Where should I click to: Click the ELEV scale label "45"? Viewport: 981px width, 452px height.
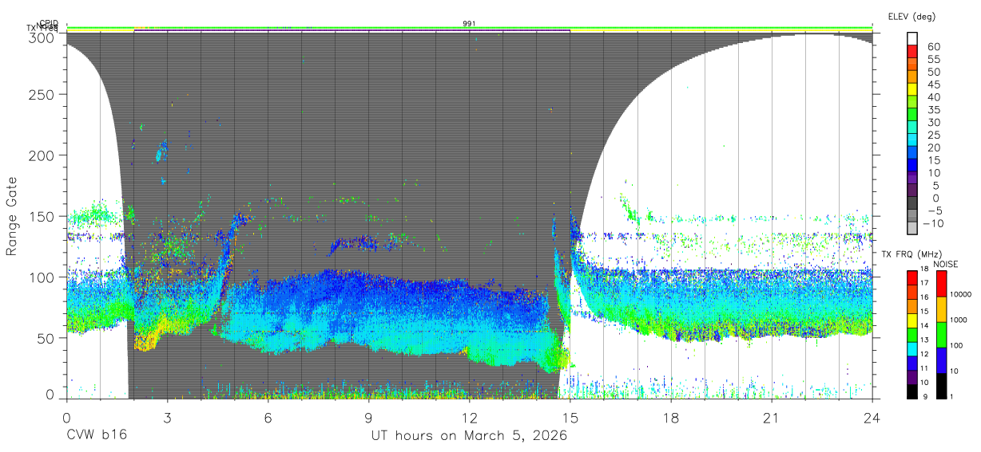point(934,85)
